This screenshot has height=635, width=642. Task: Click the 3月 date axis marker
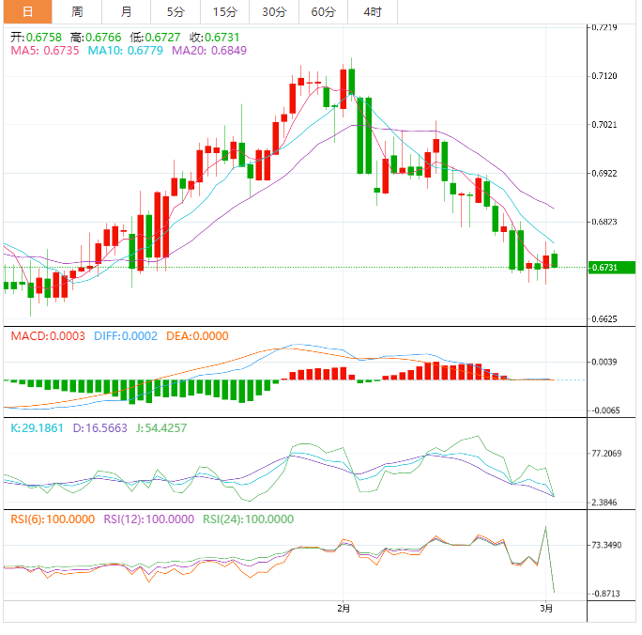(546, 609)
